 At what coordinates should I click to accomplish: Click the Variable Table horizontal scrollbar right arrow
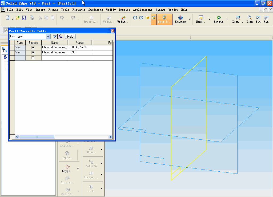(x=110, y=137)
